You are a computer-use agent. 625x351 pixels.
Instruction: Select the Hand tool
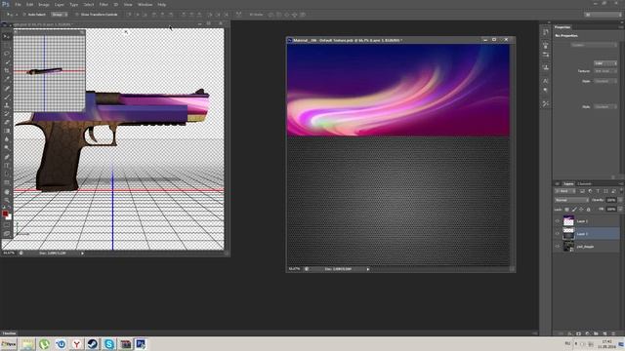coord(7,191)
